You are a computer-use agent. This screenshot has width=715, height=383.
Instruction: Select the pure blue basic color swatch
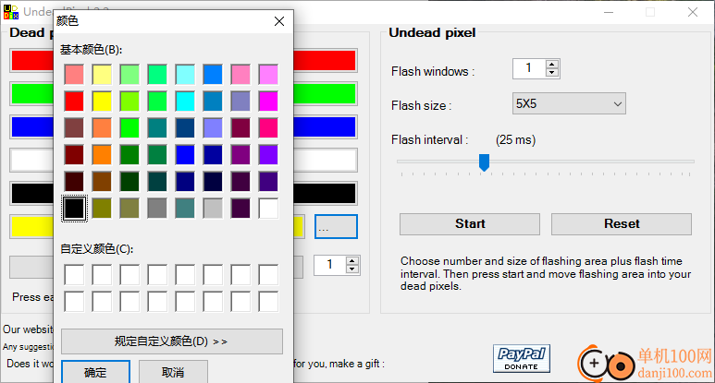185,155
